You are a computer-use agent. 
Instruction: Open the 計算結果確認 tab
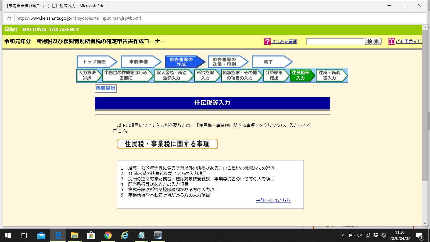pos(275,76)
